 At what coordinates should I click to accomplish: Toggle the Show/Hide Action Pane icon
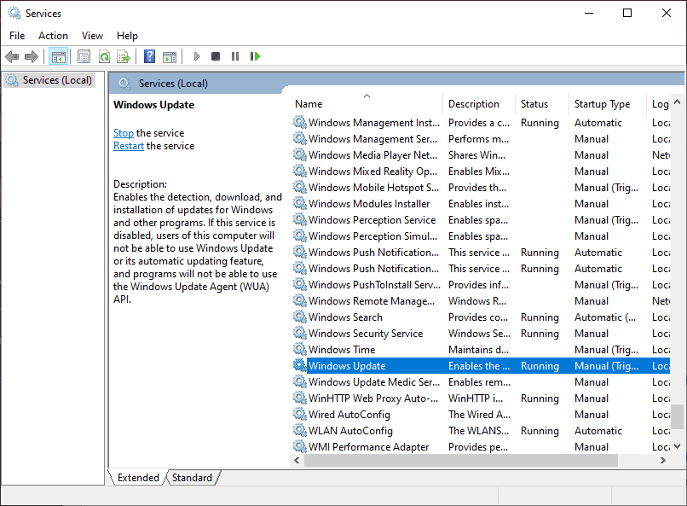(170, 56)
